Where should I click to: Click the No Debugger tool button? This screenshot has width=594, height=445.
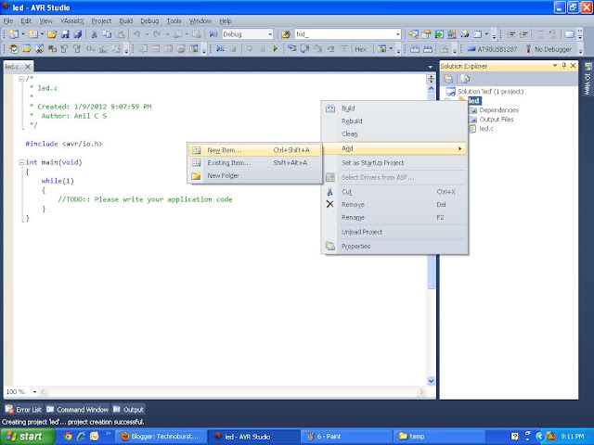(x=549, y=49)
